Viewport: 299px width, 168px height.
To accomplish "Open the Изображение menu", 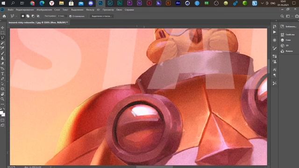I will [44, 10].
